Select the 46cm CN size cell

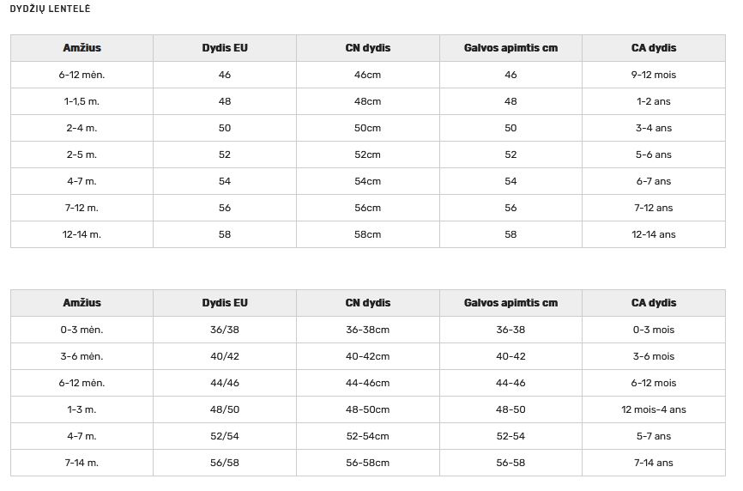click(367, 75)
